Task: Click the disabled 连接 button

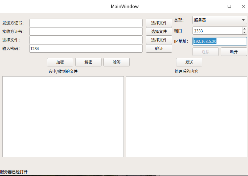Action: [x=206, y=52]
